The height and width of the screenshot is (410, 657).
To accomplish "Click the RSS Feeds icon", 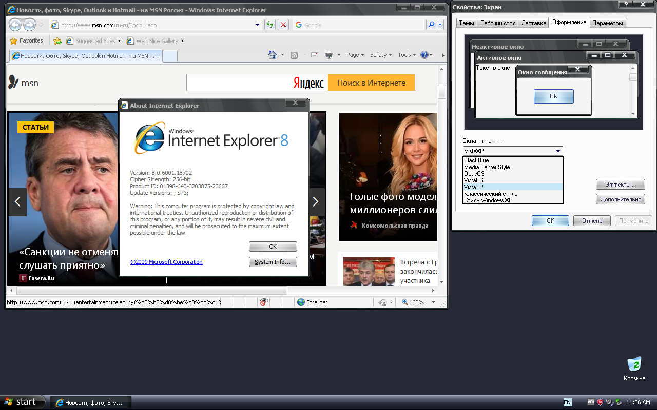I will tap(294, 55).
